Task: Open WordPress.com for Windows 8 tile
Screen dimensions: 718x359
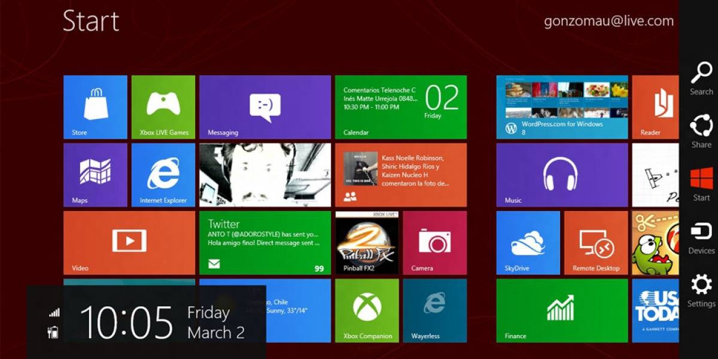Action: 562,107
